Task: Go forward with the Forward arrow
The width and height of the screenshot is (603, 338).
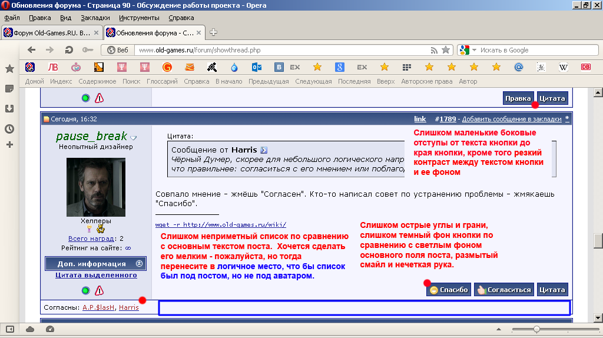Action: (x=49, y=50)
